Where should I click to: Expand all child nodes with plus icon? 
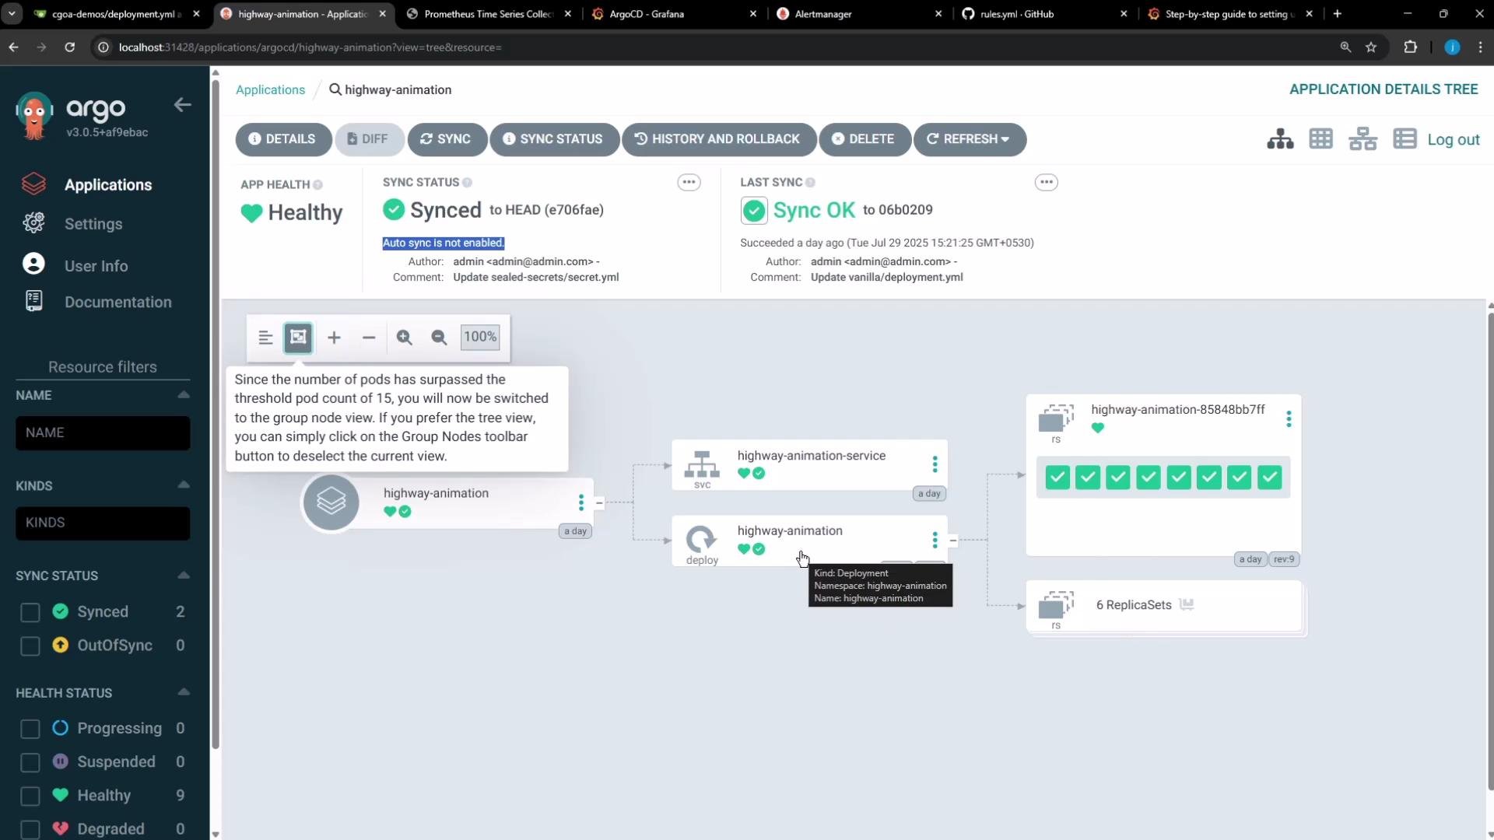[x=334, y=338]
